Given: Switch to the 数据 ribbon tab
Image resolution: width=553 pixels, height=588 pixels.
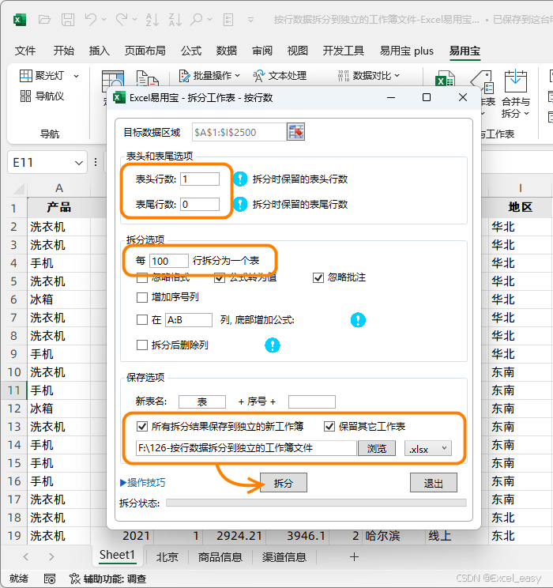Looking at the screenshot, I should tap(227, 51).
